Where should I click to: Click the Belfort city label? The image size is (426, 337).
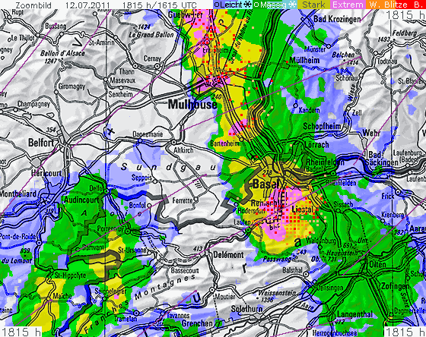pos(41,143)
